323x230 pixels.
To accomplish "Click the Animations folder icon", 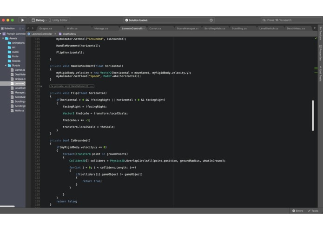I will click(9, 43).
